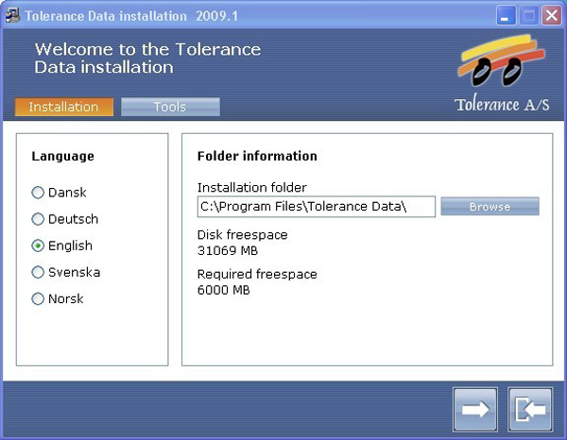Image resolution: width=567 pixels, height=440 pixels.
Task: Browse for installation folder
Action: (x=490, y=206)
